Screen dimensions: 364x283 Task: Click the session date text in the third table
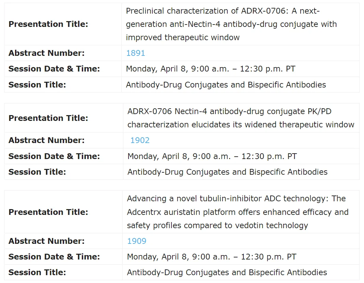(212, 257)
